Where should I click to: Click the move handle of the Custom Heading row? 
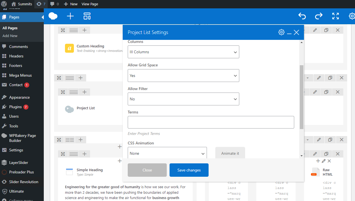pos(63,30)
